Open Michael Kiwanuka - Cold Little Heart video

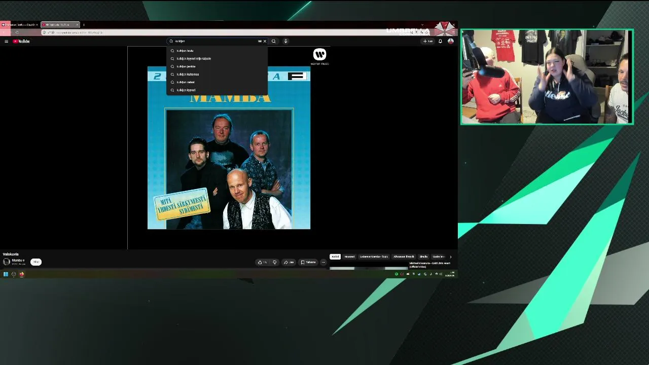(x=429, y=265)
